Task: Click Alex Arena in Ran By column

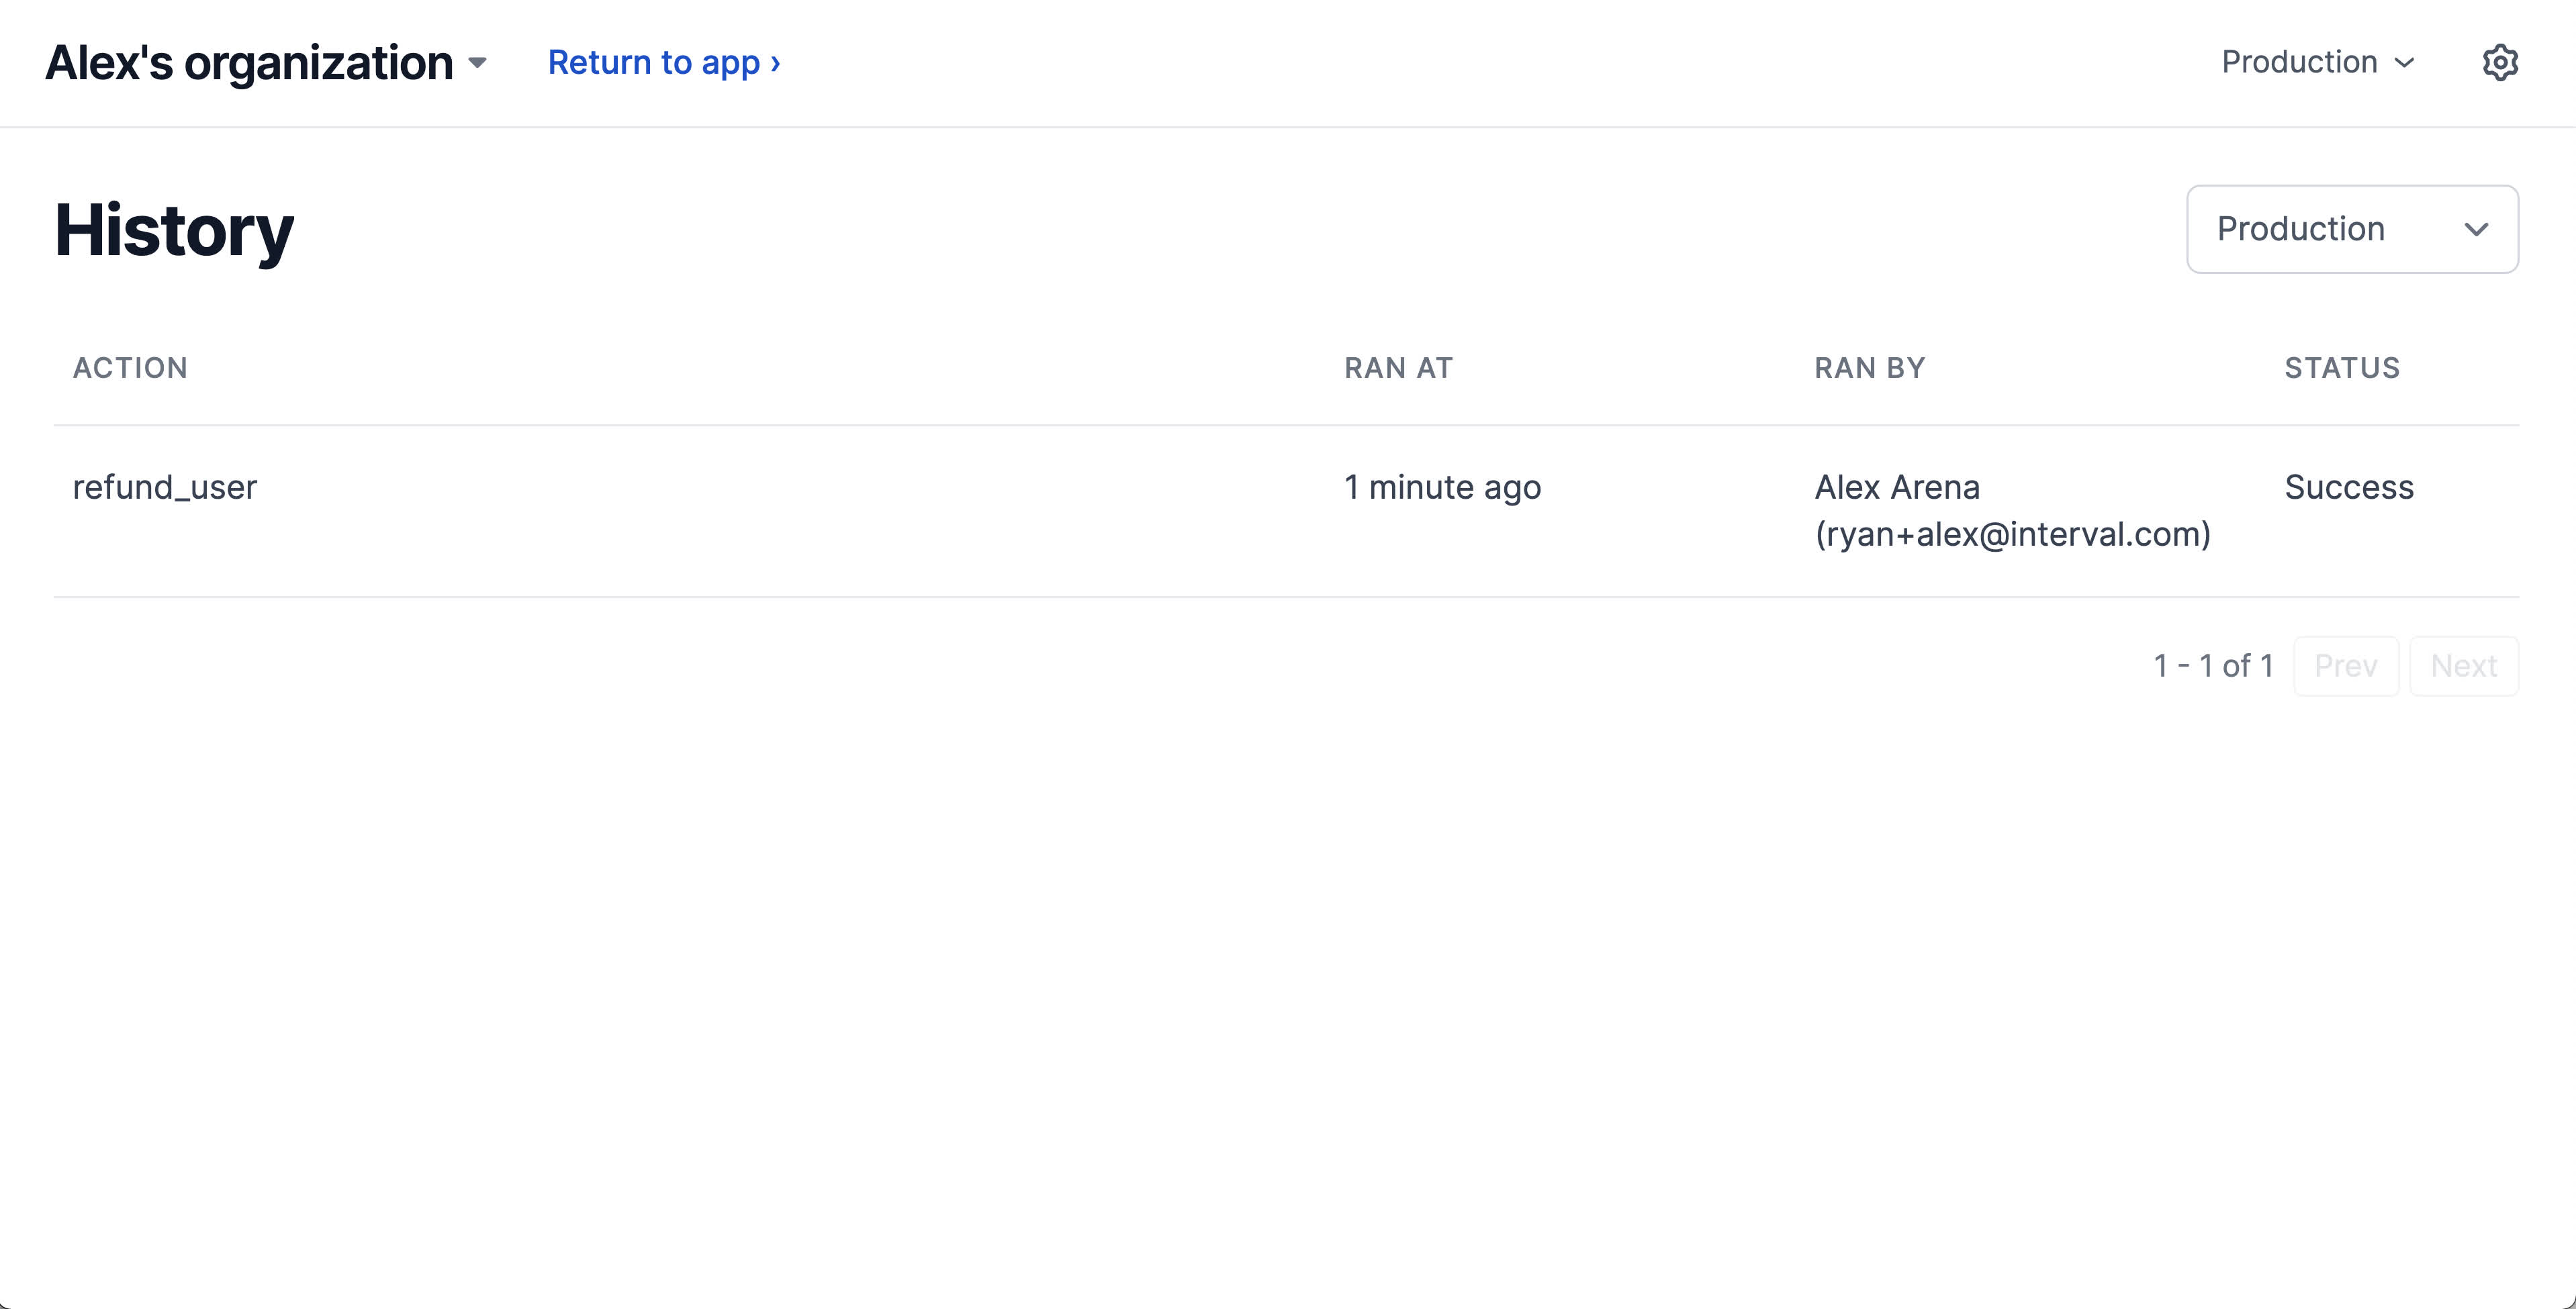Action: [1897, 487]
